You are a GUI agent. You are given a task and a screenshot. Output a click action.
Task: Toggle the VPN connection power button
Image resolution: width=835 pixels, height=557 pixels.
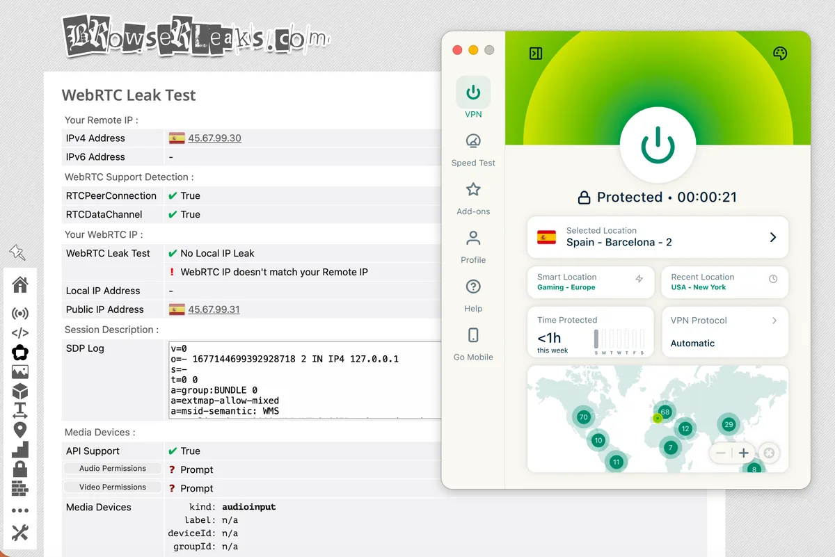click(658, 144)
